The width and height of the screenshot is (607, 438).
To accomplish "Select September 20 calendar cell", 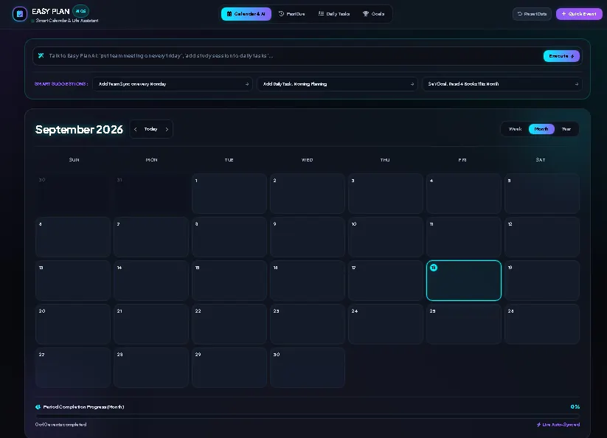I will point(73,324).
